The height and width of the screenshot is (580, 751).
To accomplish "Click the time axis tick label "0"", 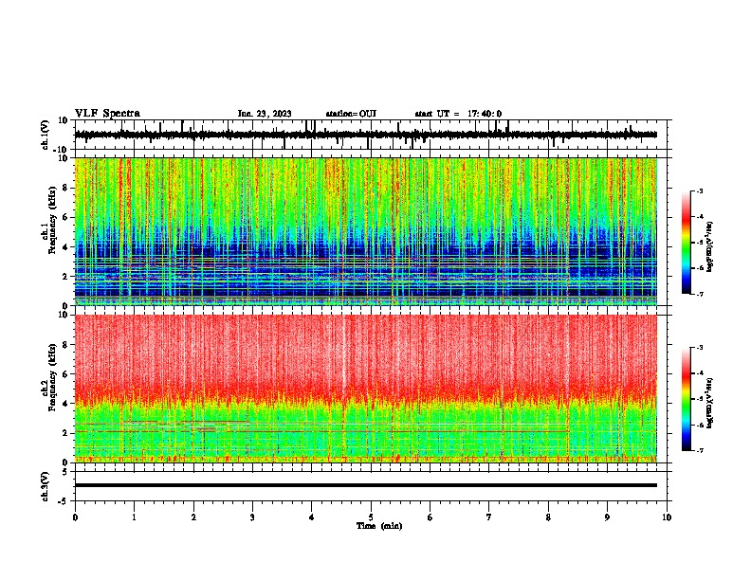I will click(75, 517).
